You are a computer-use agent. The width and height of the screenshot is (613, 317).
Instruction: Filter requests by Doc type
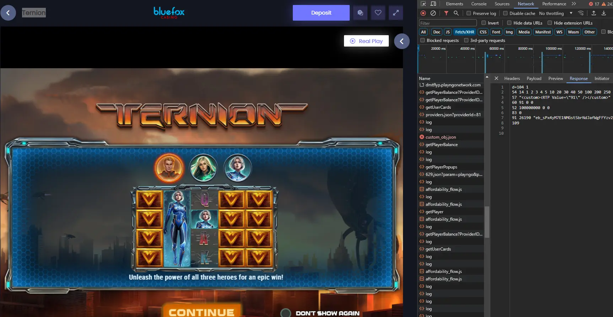pyautogui.click(x=437, y=32)
